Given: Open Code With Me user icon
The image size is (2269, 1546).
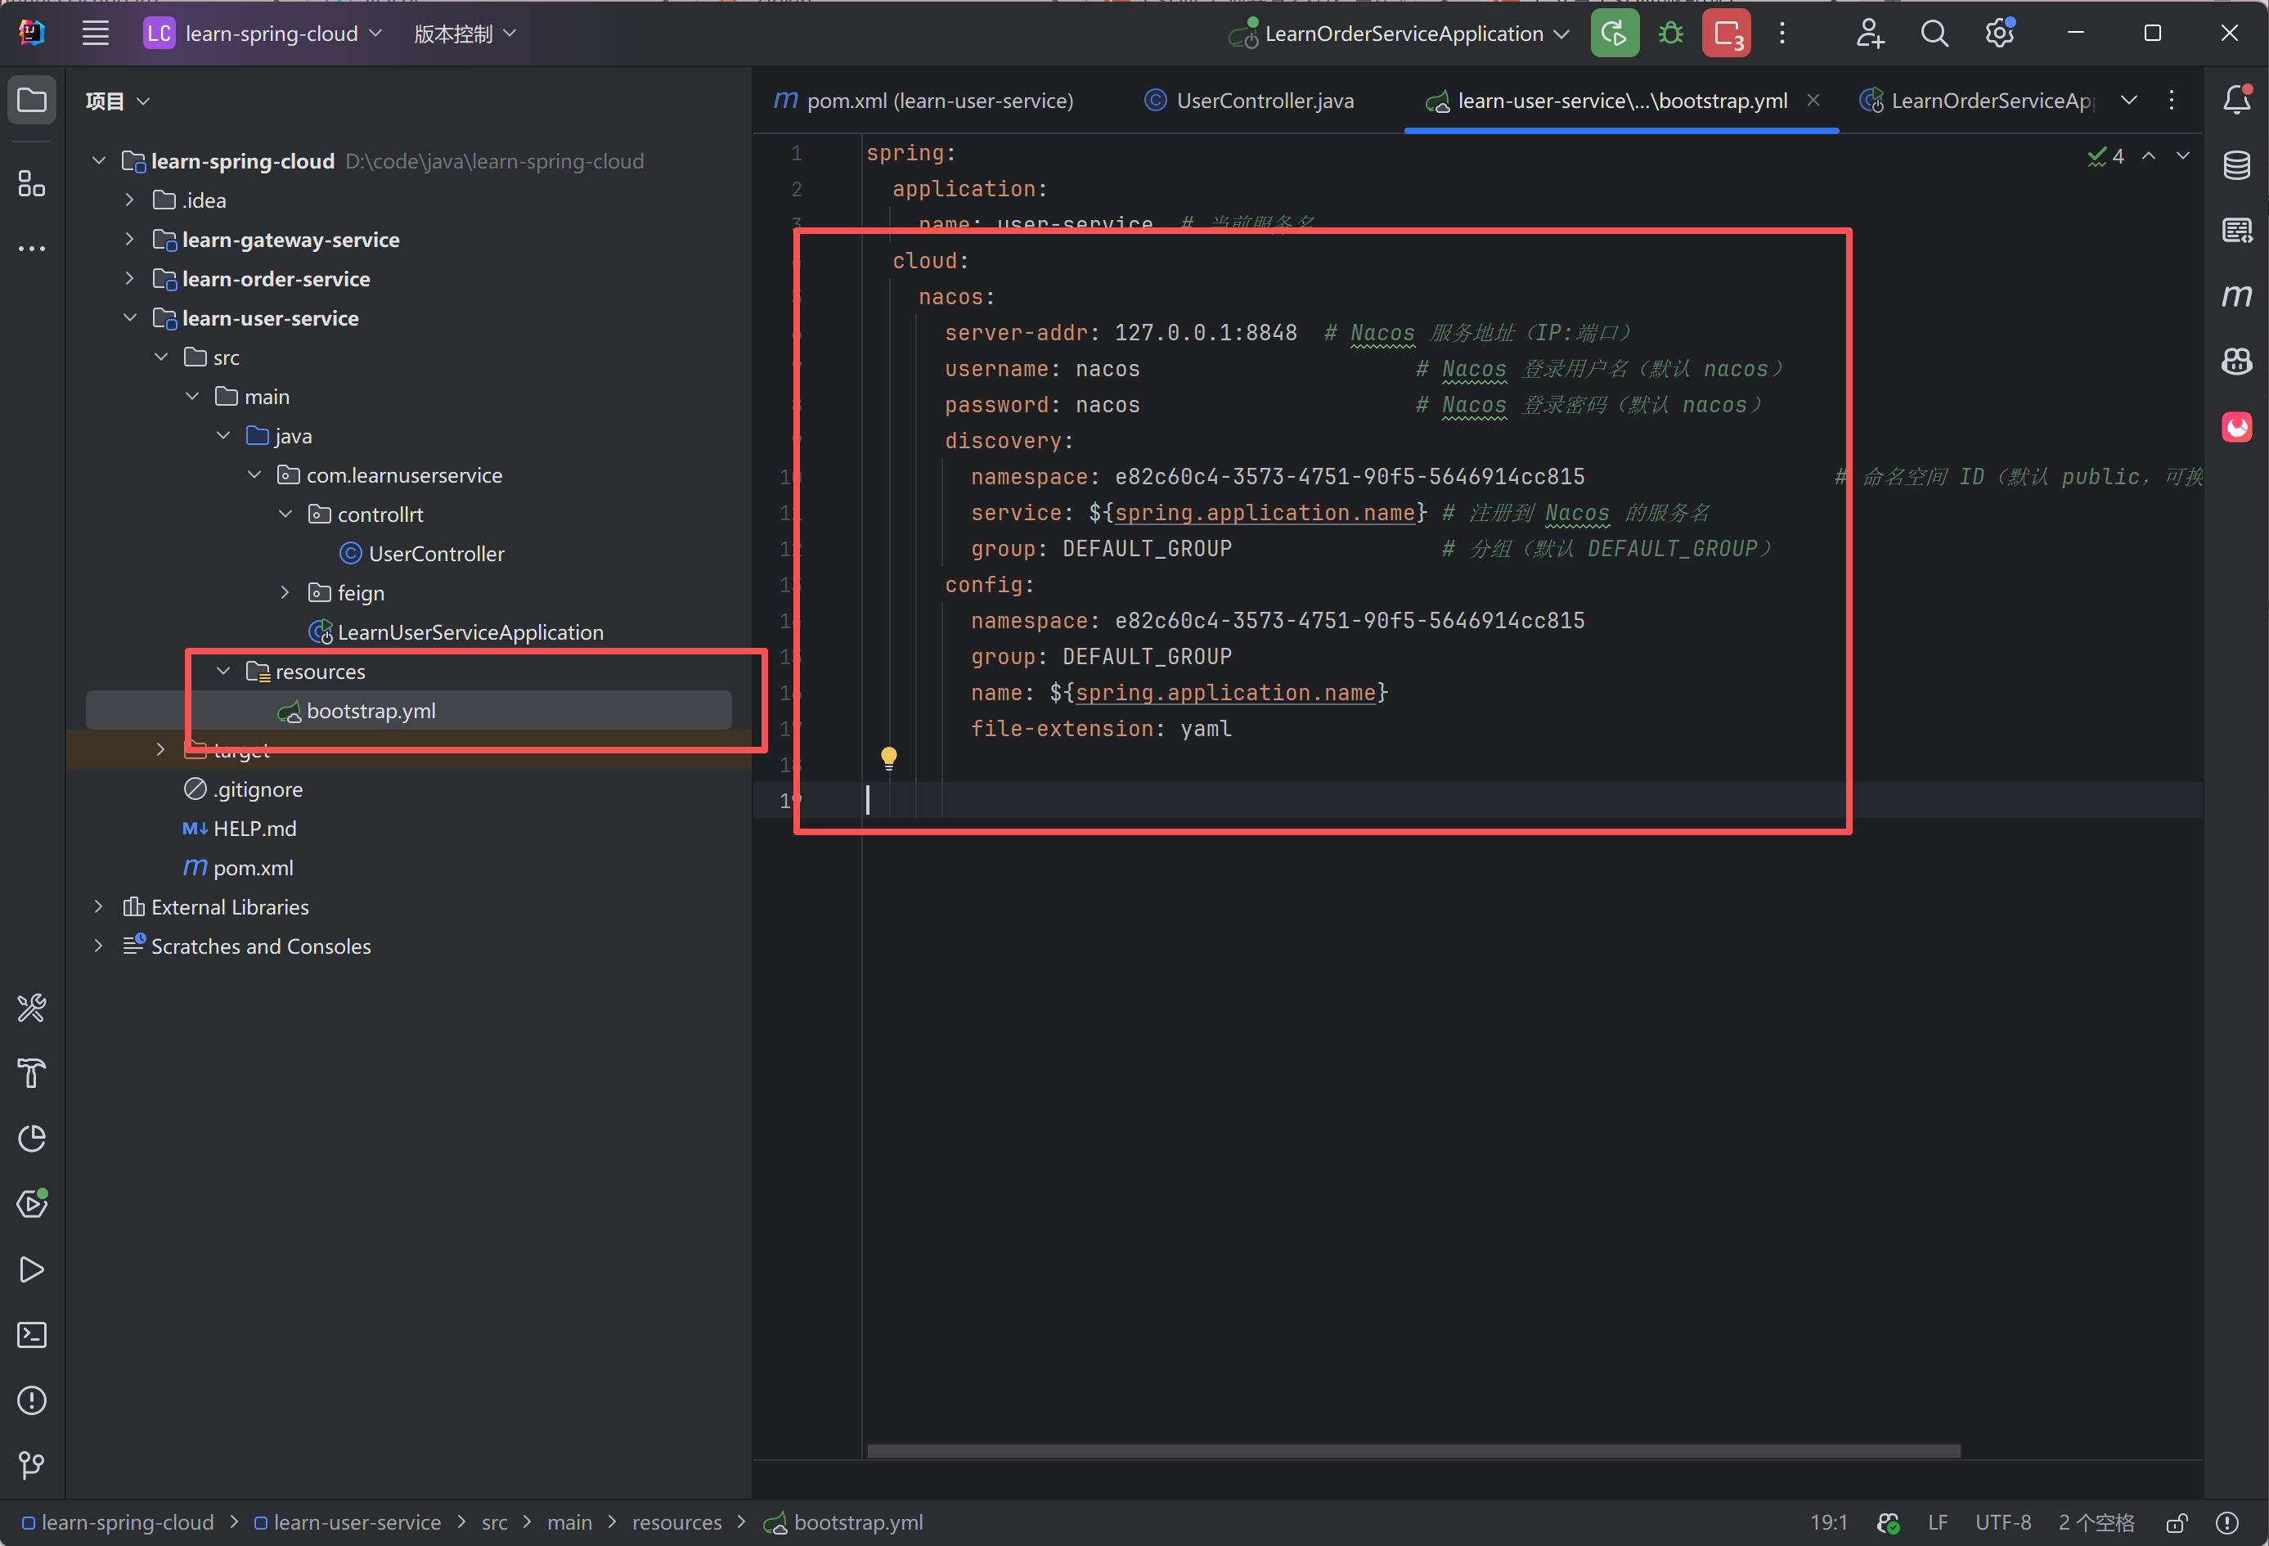Looking at the screenshot, I should (1869, 34).
